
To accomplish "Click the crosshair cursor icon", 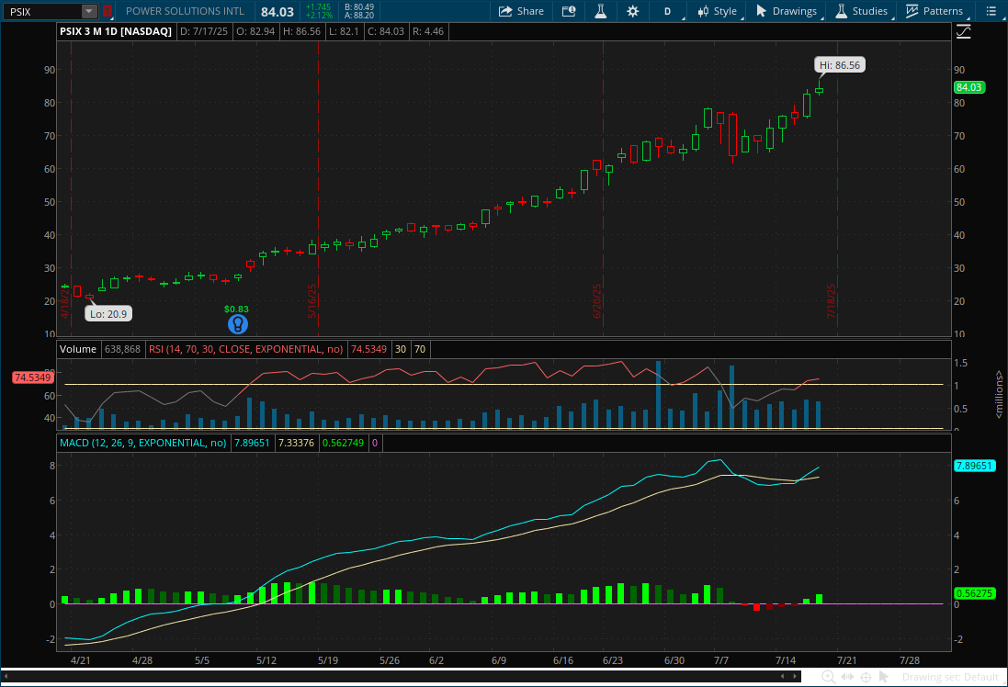I will pyautogui.click(x=866, y=677).
